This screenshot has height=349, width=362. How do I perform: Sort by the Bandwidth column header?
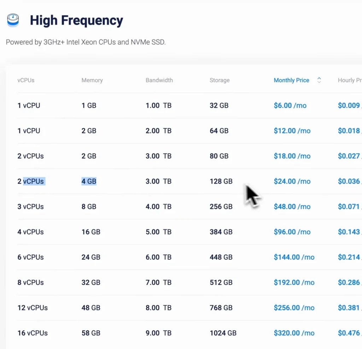(159, 80)
